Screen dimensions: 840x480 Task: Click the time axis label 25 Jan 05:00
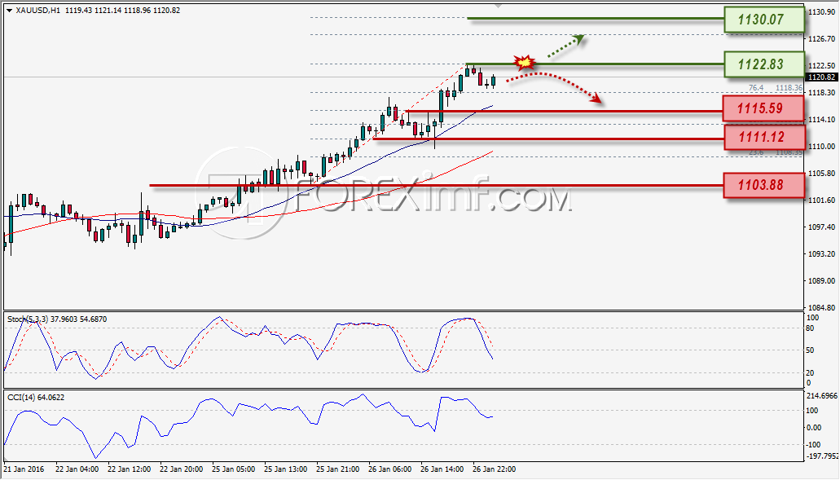coord(233,469)
